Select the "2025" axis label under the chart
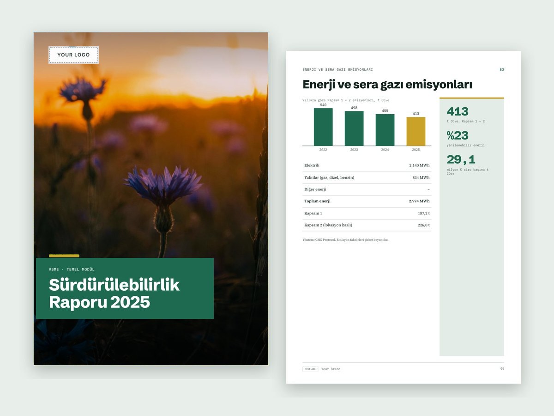Screen dimensions: 554x416 pos(416,150)
